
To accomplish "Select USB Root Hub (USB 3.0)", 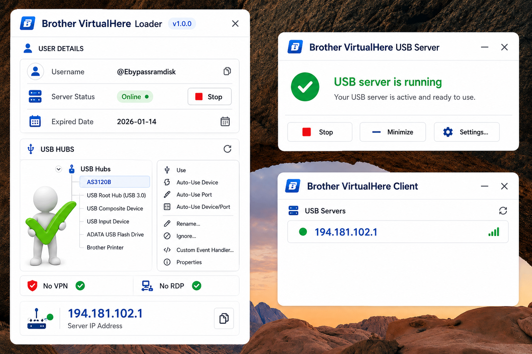I will click(x=116, y=195).
